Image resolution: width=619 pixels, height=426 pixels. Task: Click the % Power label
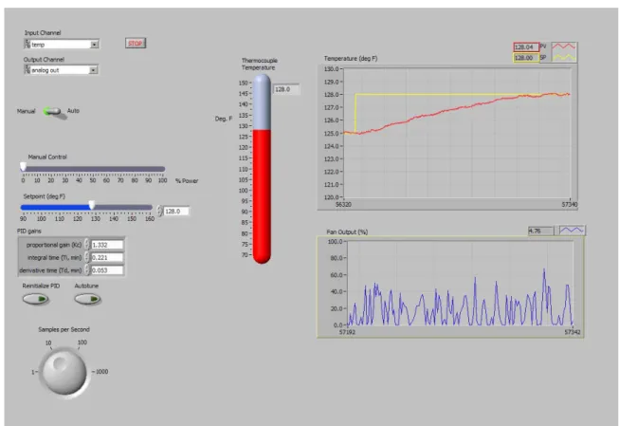187,181
